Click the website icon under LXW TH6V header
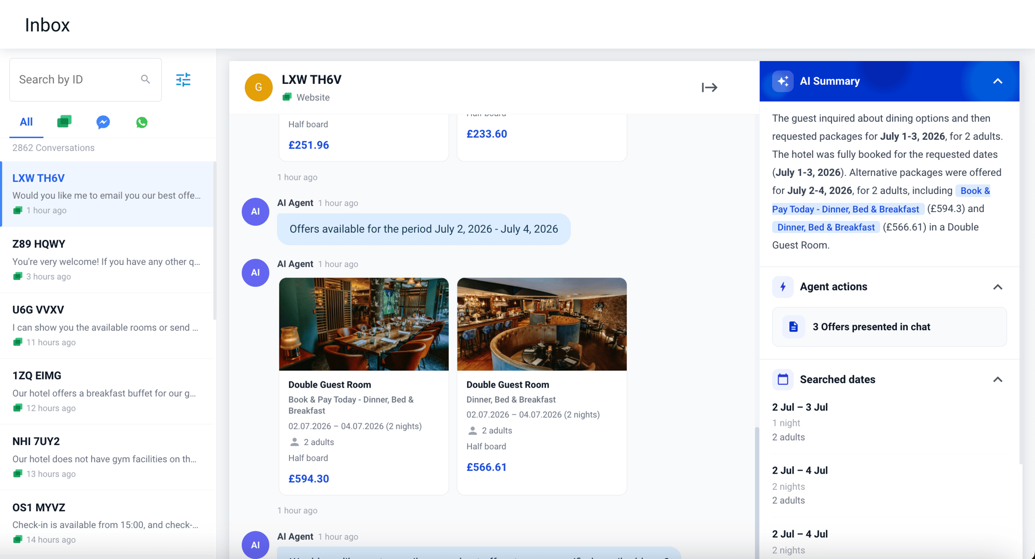 coord(287,97)
